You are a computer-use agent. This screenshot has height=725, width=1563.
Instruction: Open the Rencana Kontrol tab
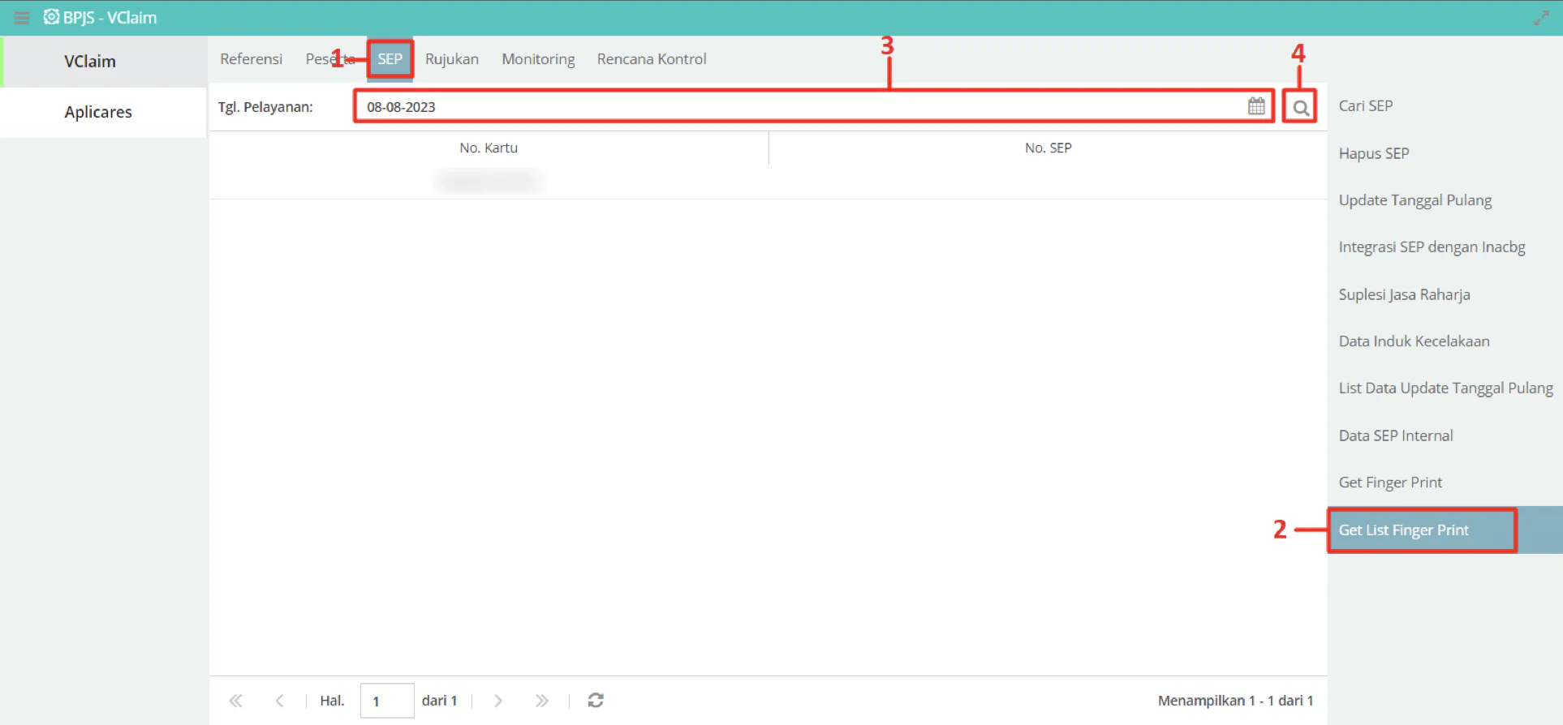[x=652, y=59]
